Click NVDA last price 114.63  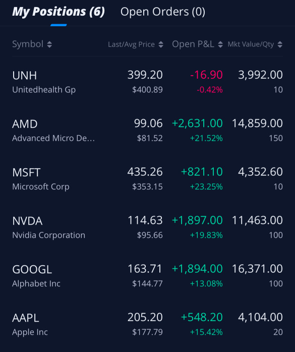click(x=145, y=220)
